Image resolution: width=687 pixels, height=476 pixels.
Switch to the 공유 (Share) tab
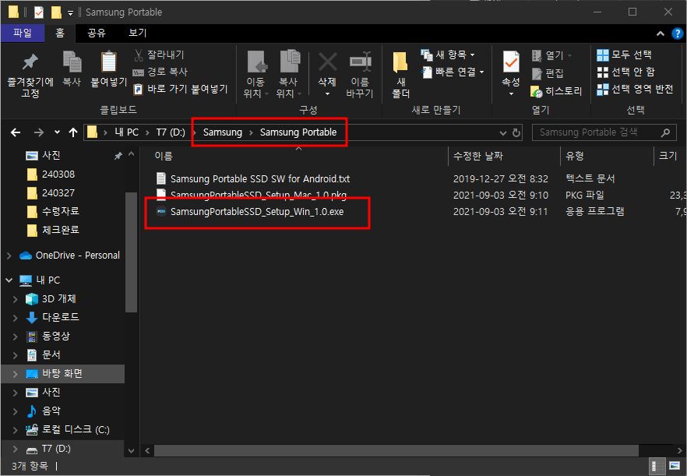click(x=97, y=33)
